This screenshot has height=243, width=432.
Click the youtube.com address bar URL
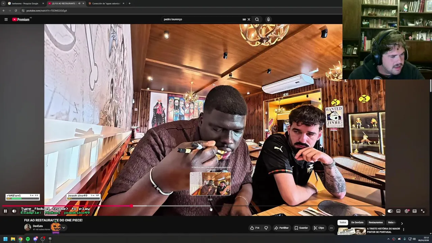pos(47,10)
